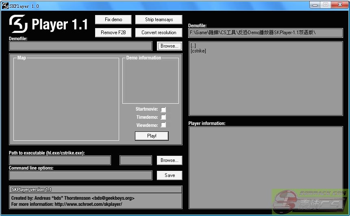Enable the Startmovie checkbox
This screenshot has height=216, width=350.
(x=163, y=109)
